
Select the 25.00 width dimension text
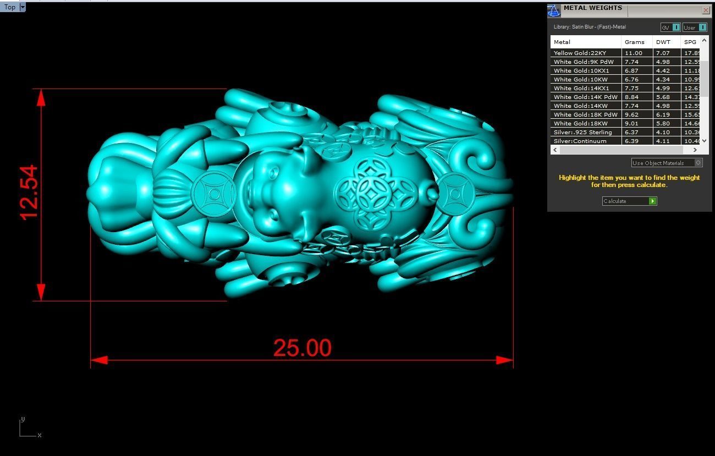[302, 348]
